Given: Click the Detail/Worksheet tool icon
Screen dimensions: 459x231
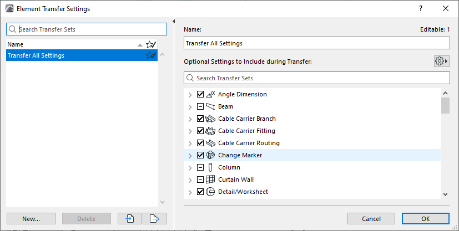Looking at the screenshot, I should (x=210, y=192).
